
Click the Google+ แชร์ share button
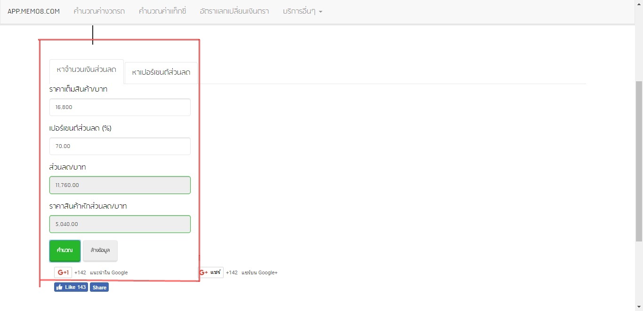[x=210, y=272]
